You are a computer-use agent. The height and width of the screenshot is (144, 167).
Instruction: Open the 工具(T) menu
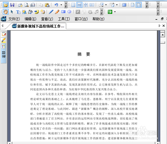(x=64, y=19)
